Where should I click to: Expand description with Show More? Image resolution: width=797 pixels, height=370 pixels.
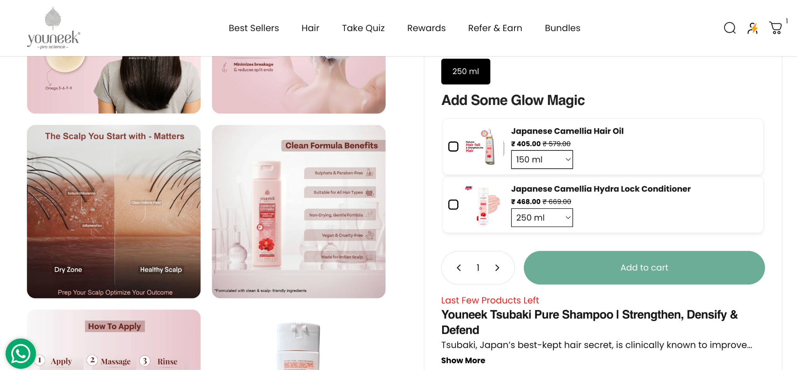point(463,360)
